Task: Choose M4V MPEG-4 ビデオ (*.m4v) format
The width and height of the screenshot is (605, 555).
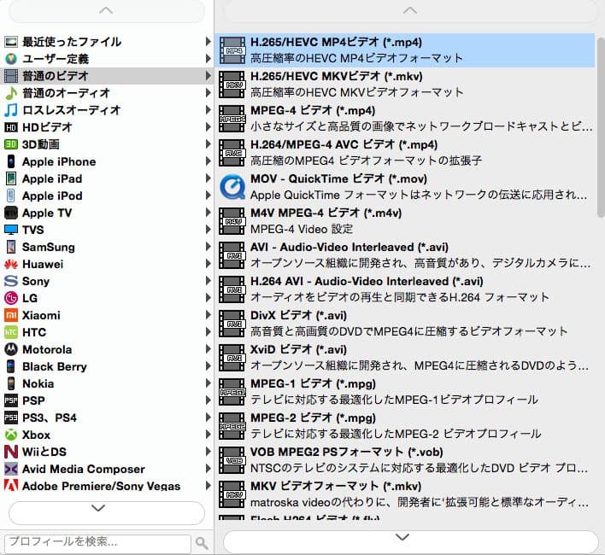Action: pyautogui.click(x=406, y=221)
